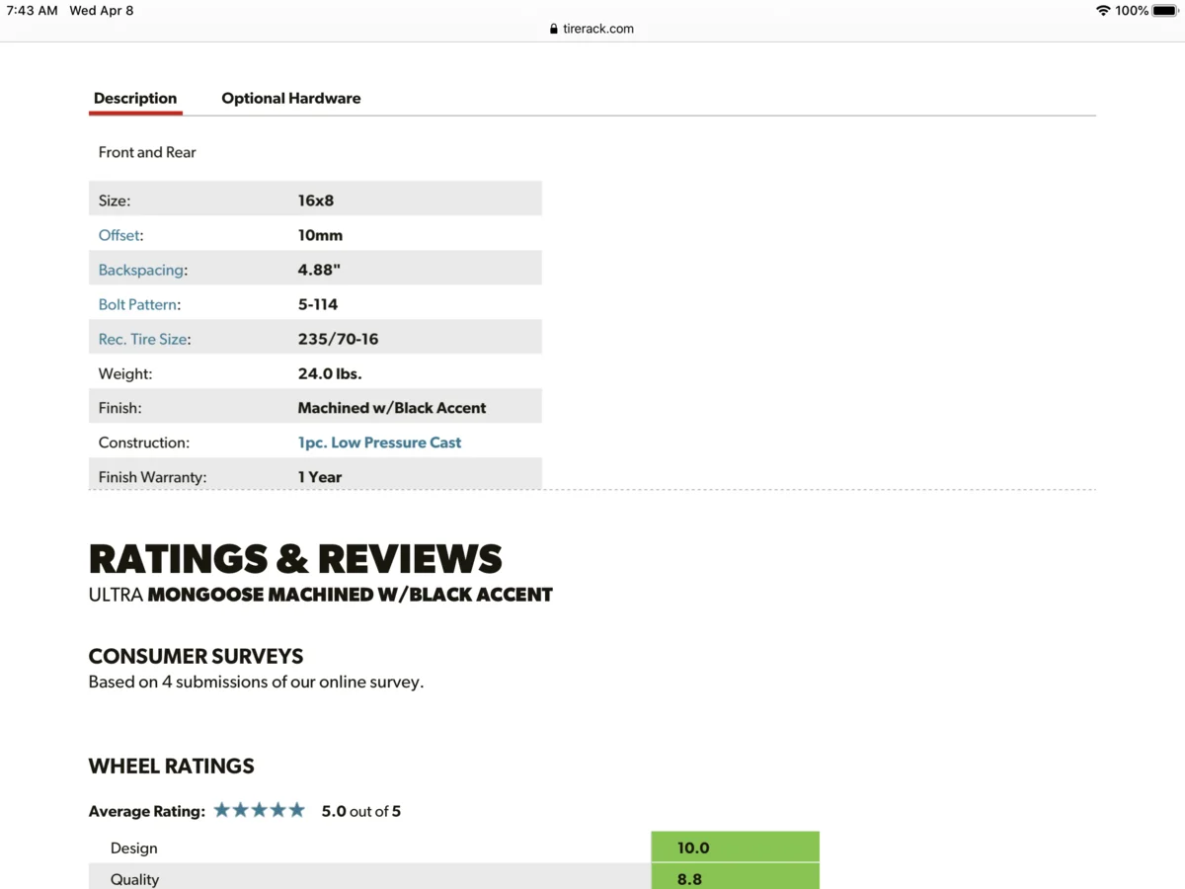Click the 100% battery percentage
Viewport: 1185px width, 889px height.
(x=1132, y=11)
